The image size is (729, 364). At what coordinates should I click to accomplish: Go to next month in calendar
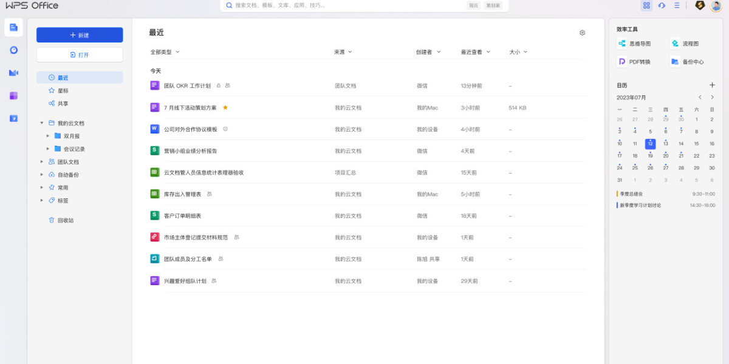coord(712,98)
